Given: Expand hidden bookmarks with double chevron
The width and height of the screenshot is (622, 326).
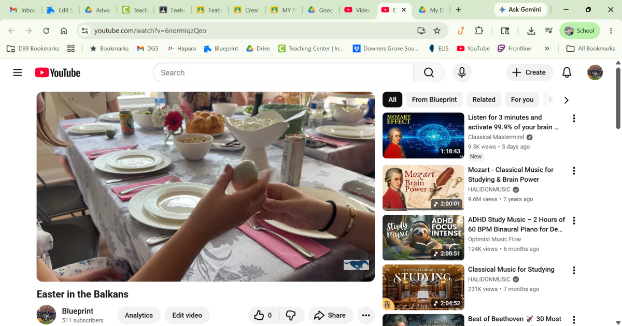Looking at the screenshot, I should [x=547, y=48].
